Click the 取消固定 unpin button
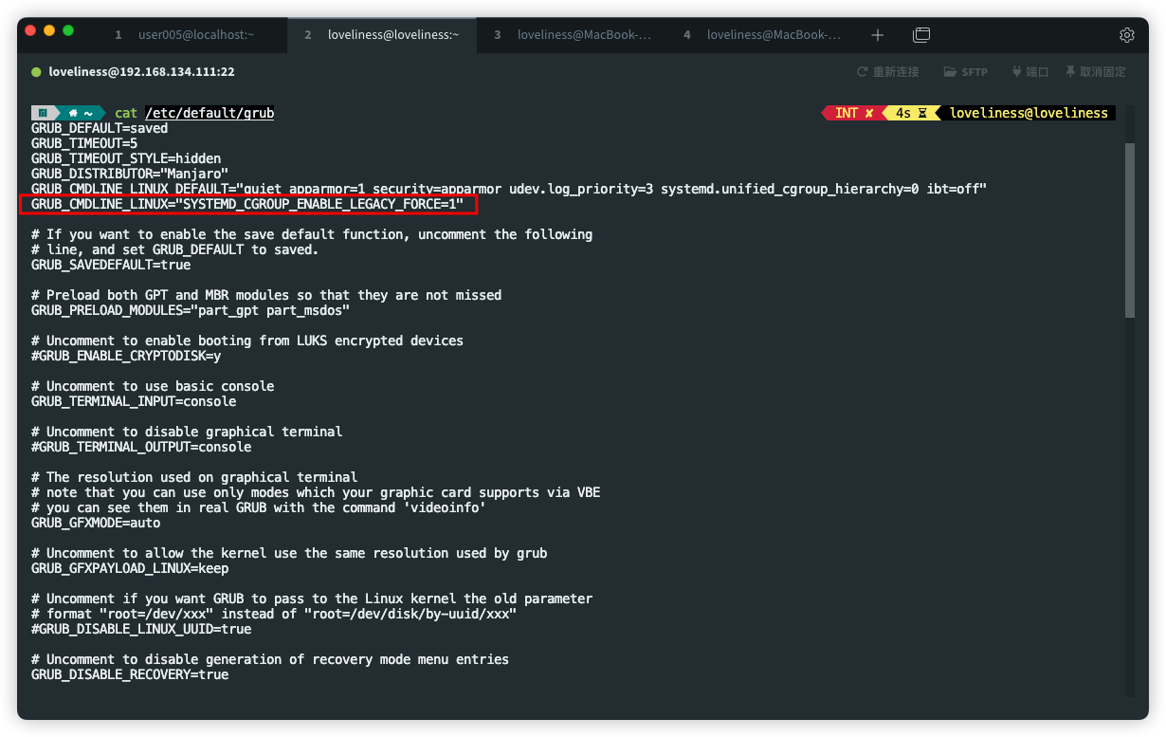1166x737 pixels. click(1096, 72)
